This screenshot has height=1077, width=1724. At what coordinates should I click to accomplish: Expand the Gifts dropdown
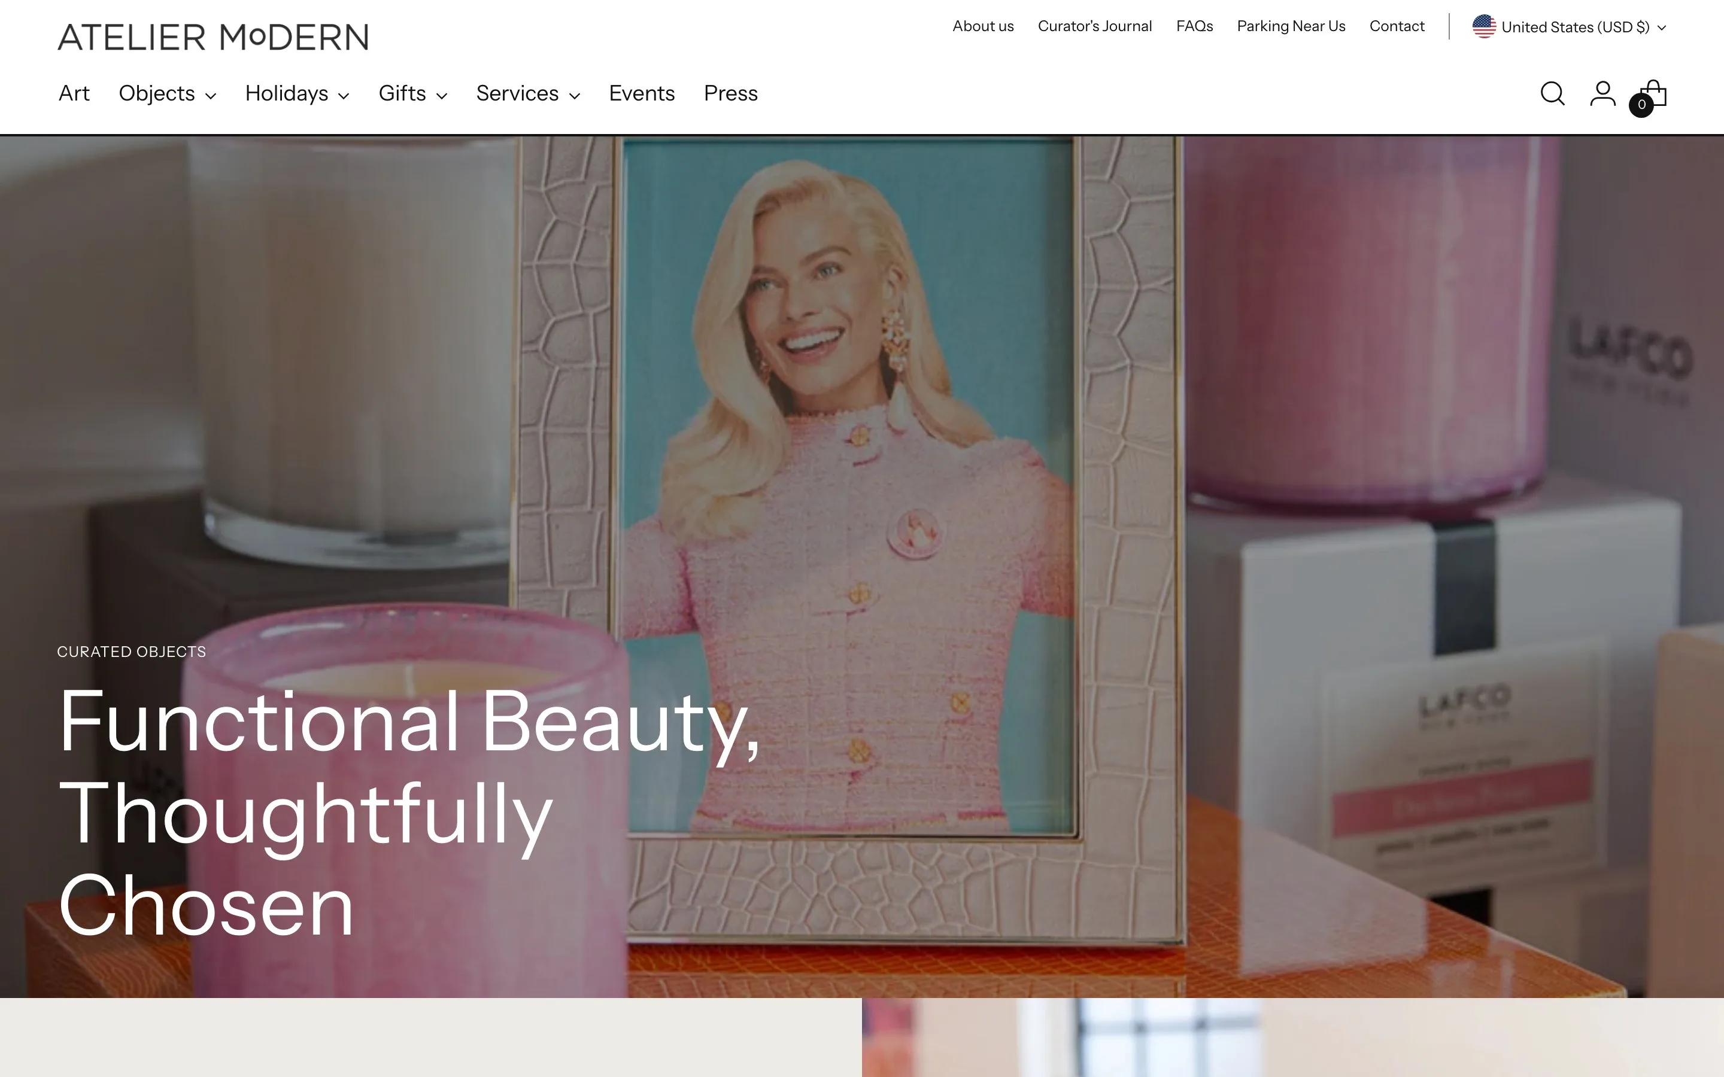tap(412, 93)
